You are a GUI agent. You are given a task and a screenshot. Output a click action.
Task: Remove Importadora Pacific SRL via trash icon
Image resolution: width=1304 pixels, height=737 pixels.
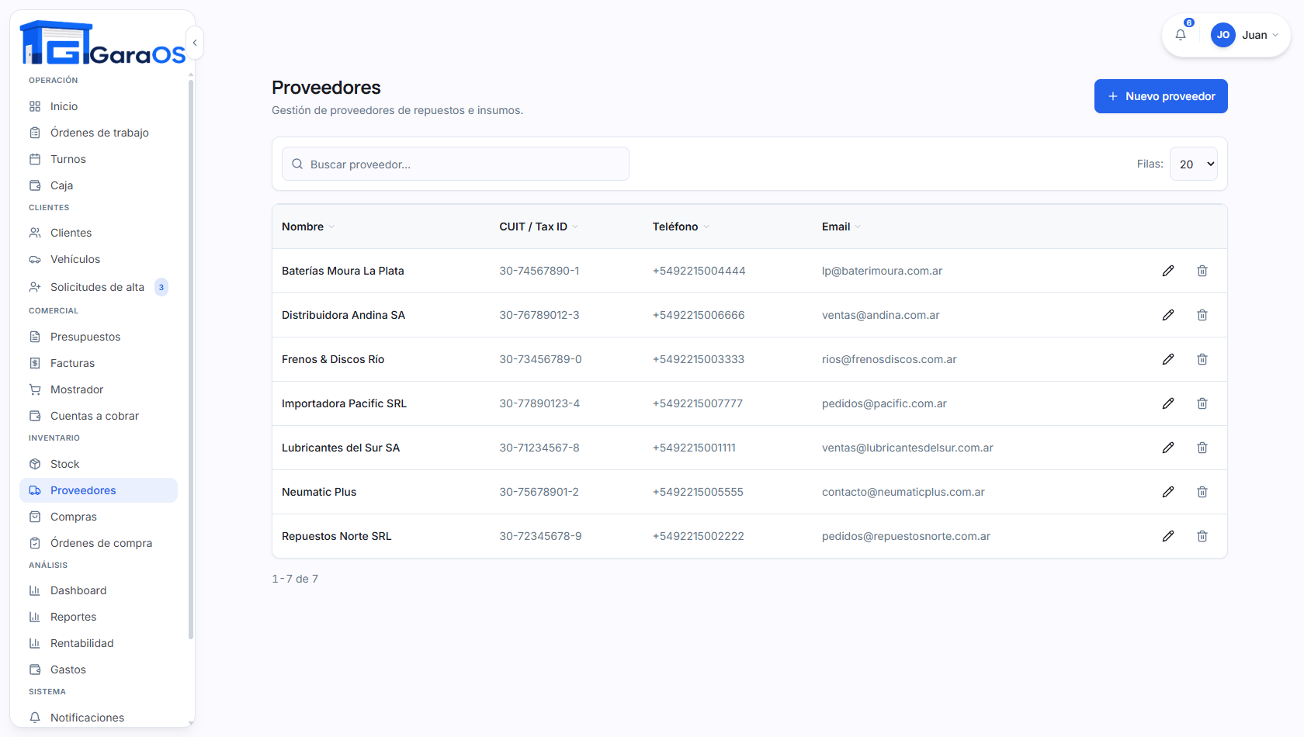[x=1202, y=403]
